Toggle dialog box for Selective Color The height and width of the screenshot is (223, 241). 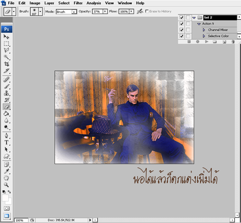[x=188, y=36]
